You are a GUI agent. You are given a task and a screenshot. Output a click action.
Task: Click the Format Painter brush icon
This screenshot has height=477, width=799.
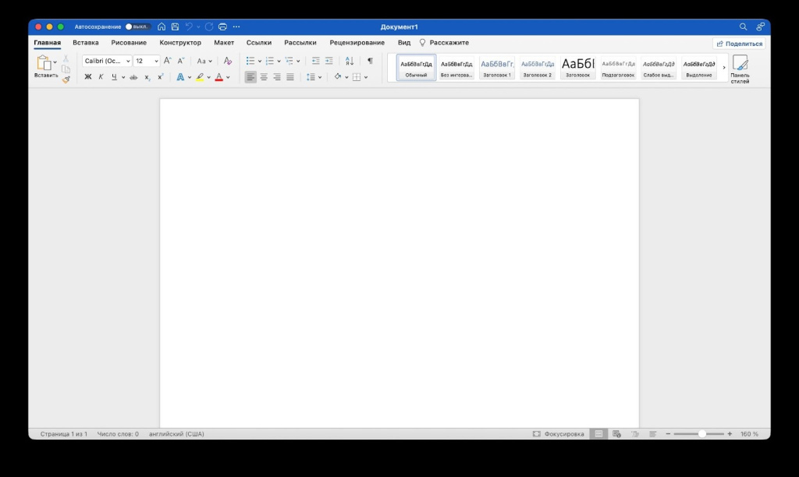pos(66,79)
